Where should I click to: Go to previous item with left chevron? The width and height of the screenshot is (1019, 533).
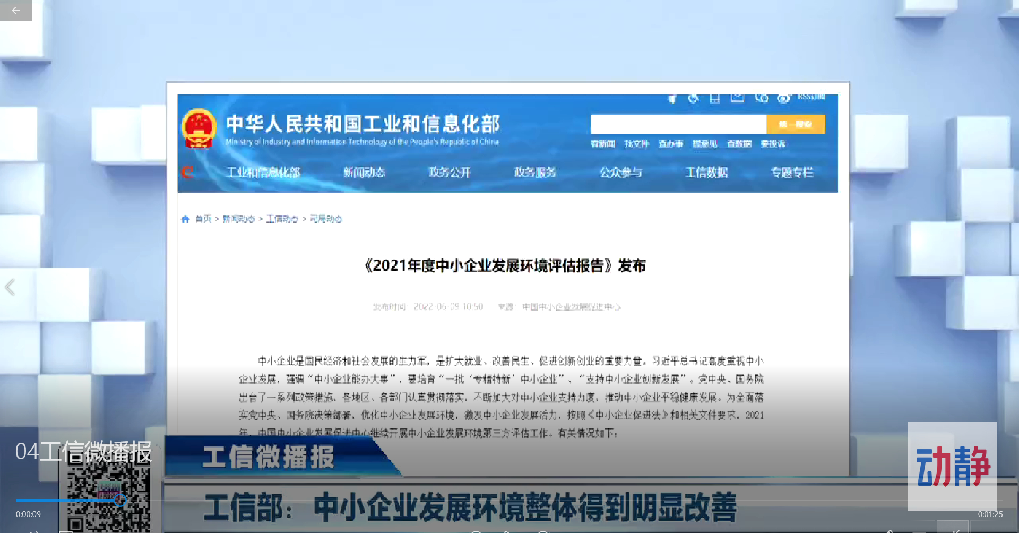(x=10, y=287)
